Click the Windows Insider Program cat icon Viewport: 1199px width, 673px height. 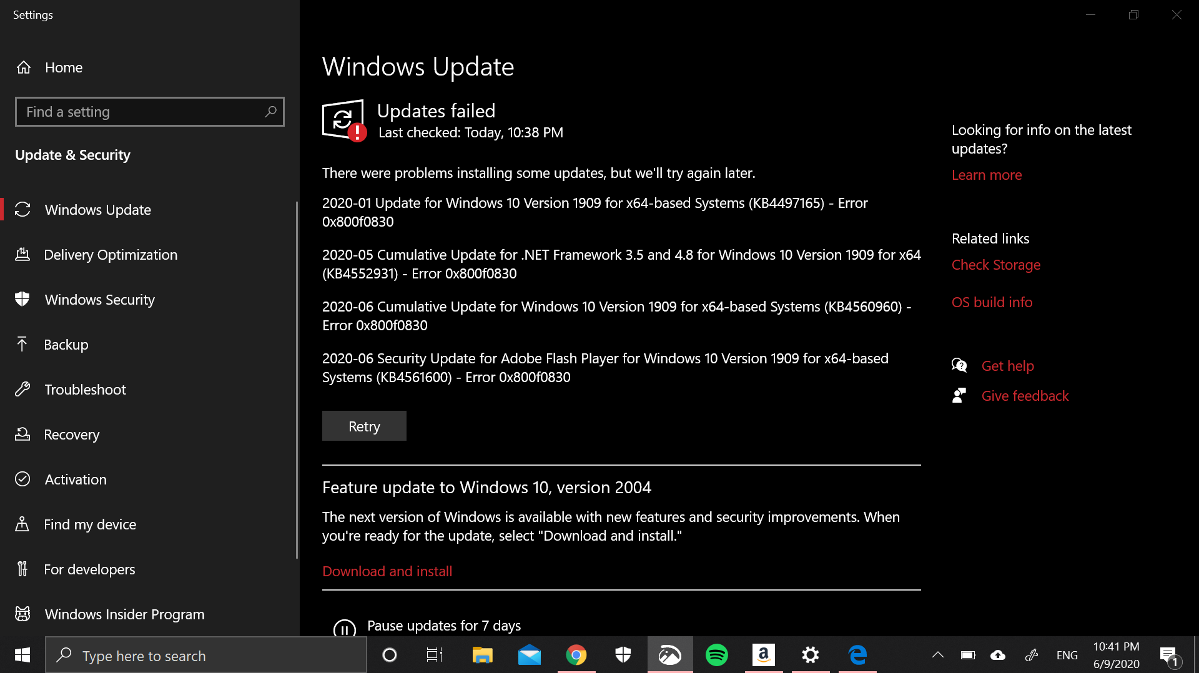(x=22, y=614)
